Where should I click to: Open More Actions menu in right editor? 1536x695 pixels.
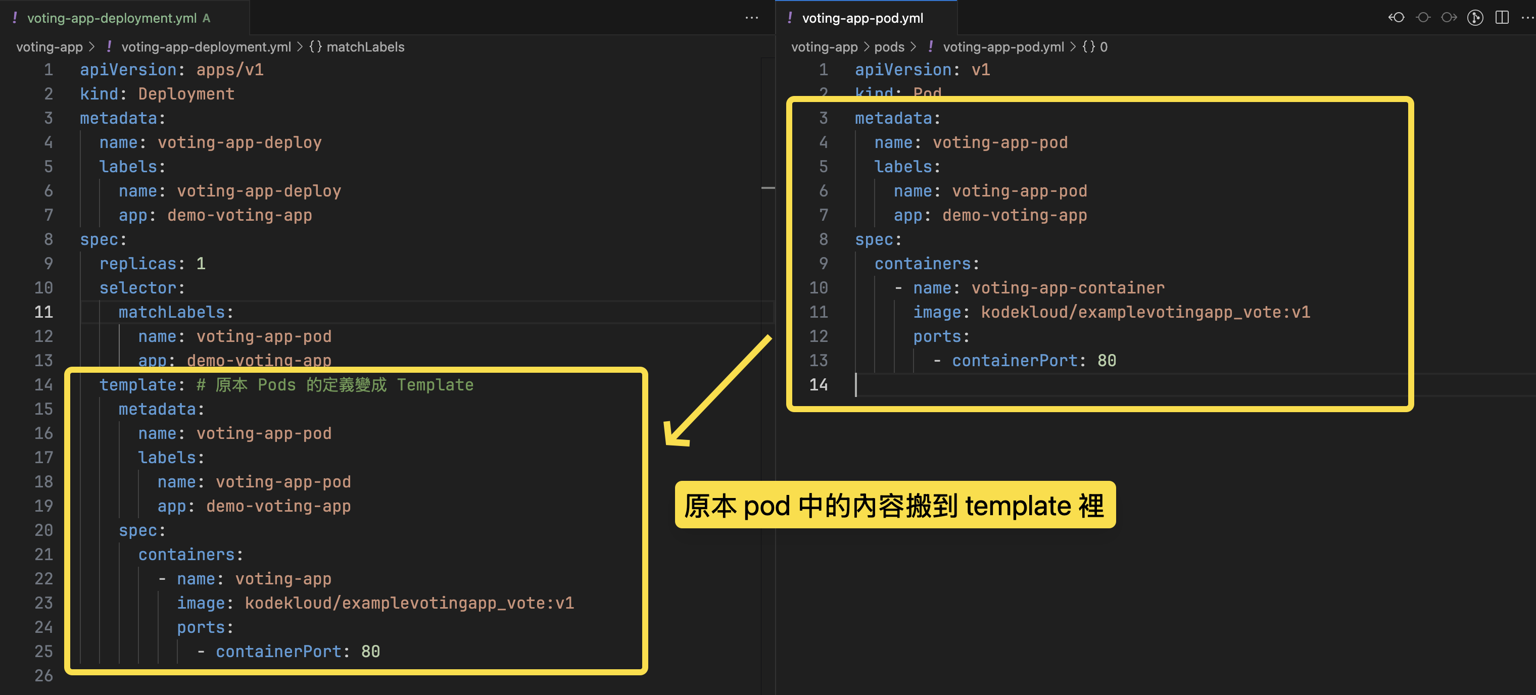point(1527,18)
